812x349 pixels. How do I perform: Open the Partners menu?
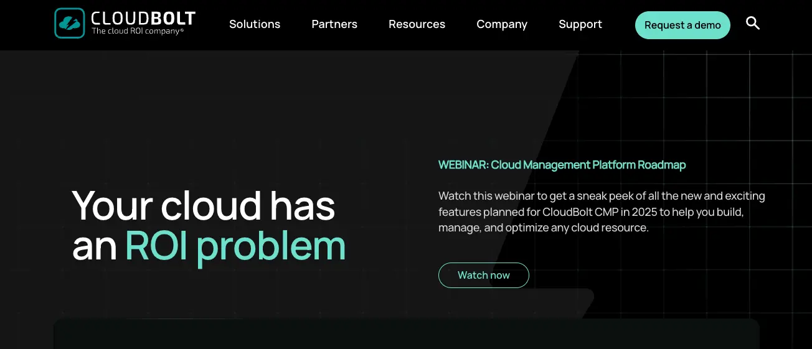click(334, 24)
